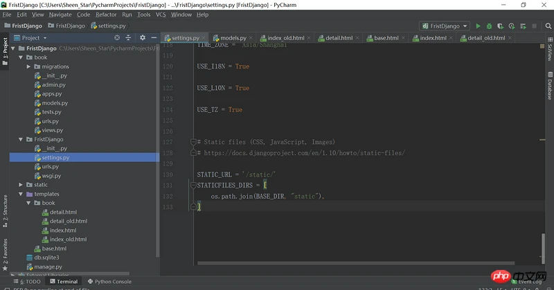Open the Navigate menu
554x290 pixels.
[x=60, y=15]
